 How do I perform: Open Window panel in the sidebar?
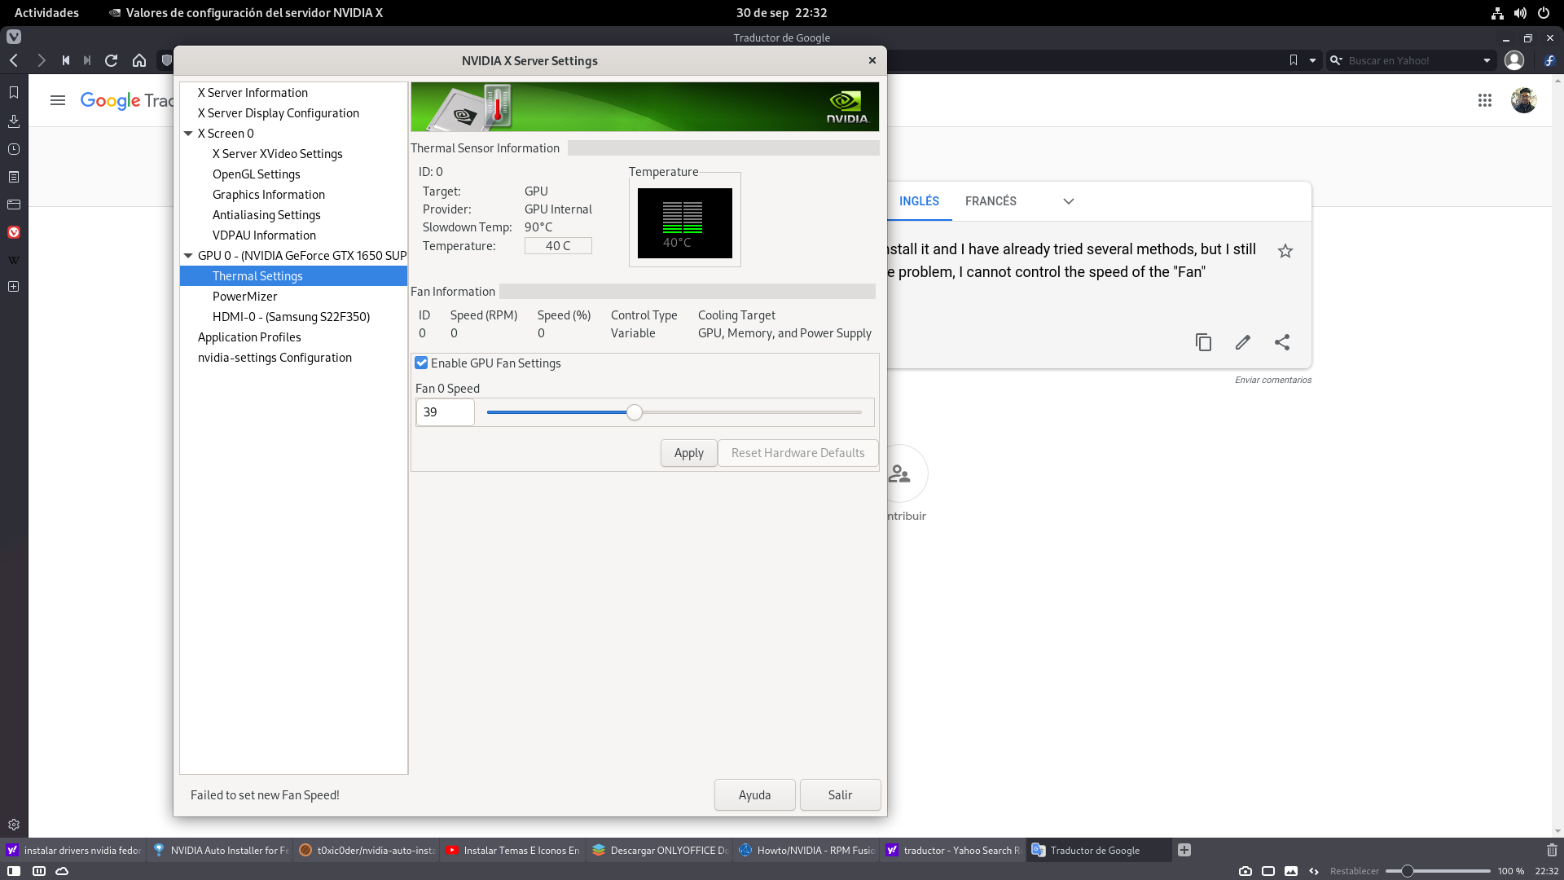coord(14,205)
